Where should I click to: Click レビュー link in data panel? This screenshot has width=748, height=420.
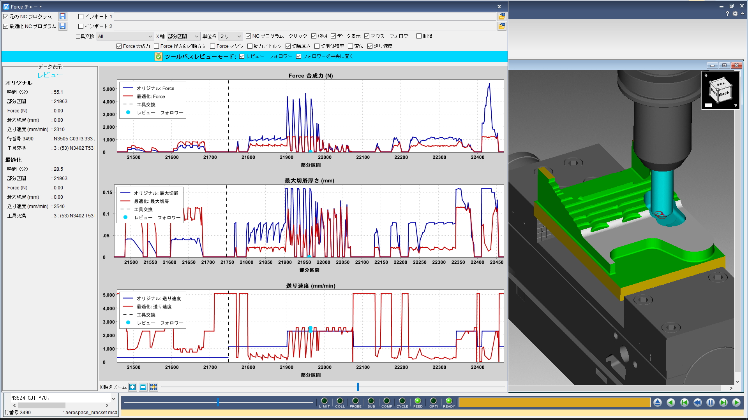click(x=50, y=75)
